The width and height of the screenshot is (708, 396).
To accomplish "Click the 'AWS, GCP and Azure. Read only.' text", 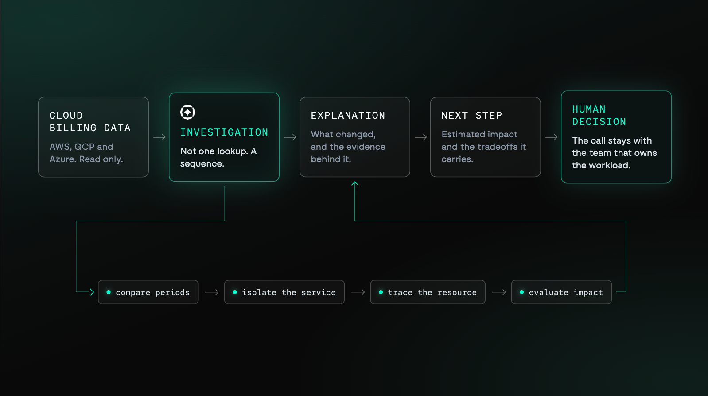I will (x=86, y=153).
